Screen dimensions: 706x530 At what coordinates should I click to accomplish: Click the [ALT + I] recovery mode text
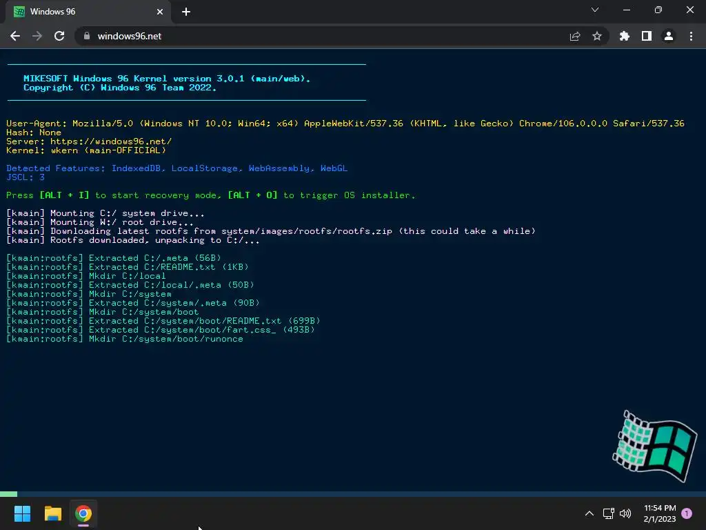64,195
